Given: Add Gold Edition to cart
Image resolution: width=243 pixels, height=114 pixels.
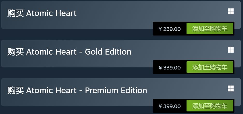Looking at the screenshot, I should pyautogui.click(x=210, y=67).
